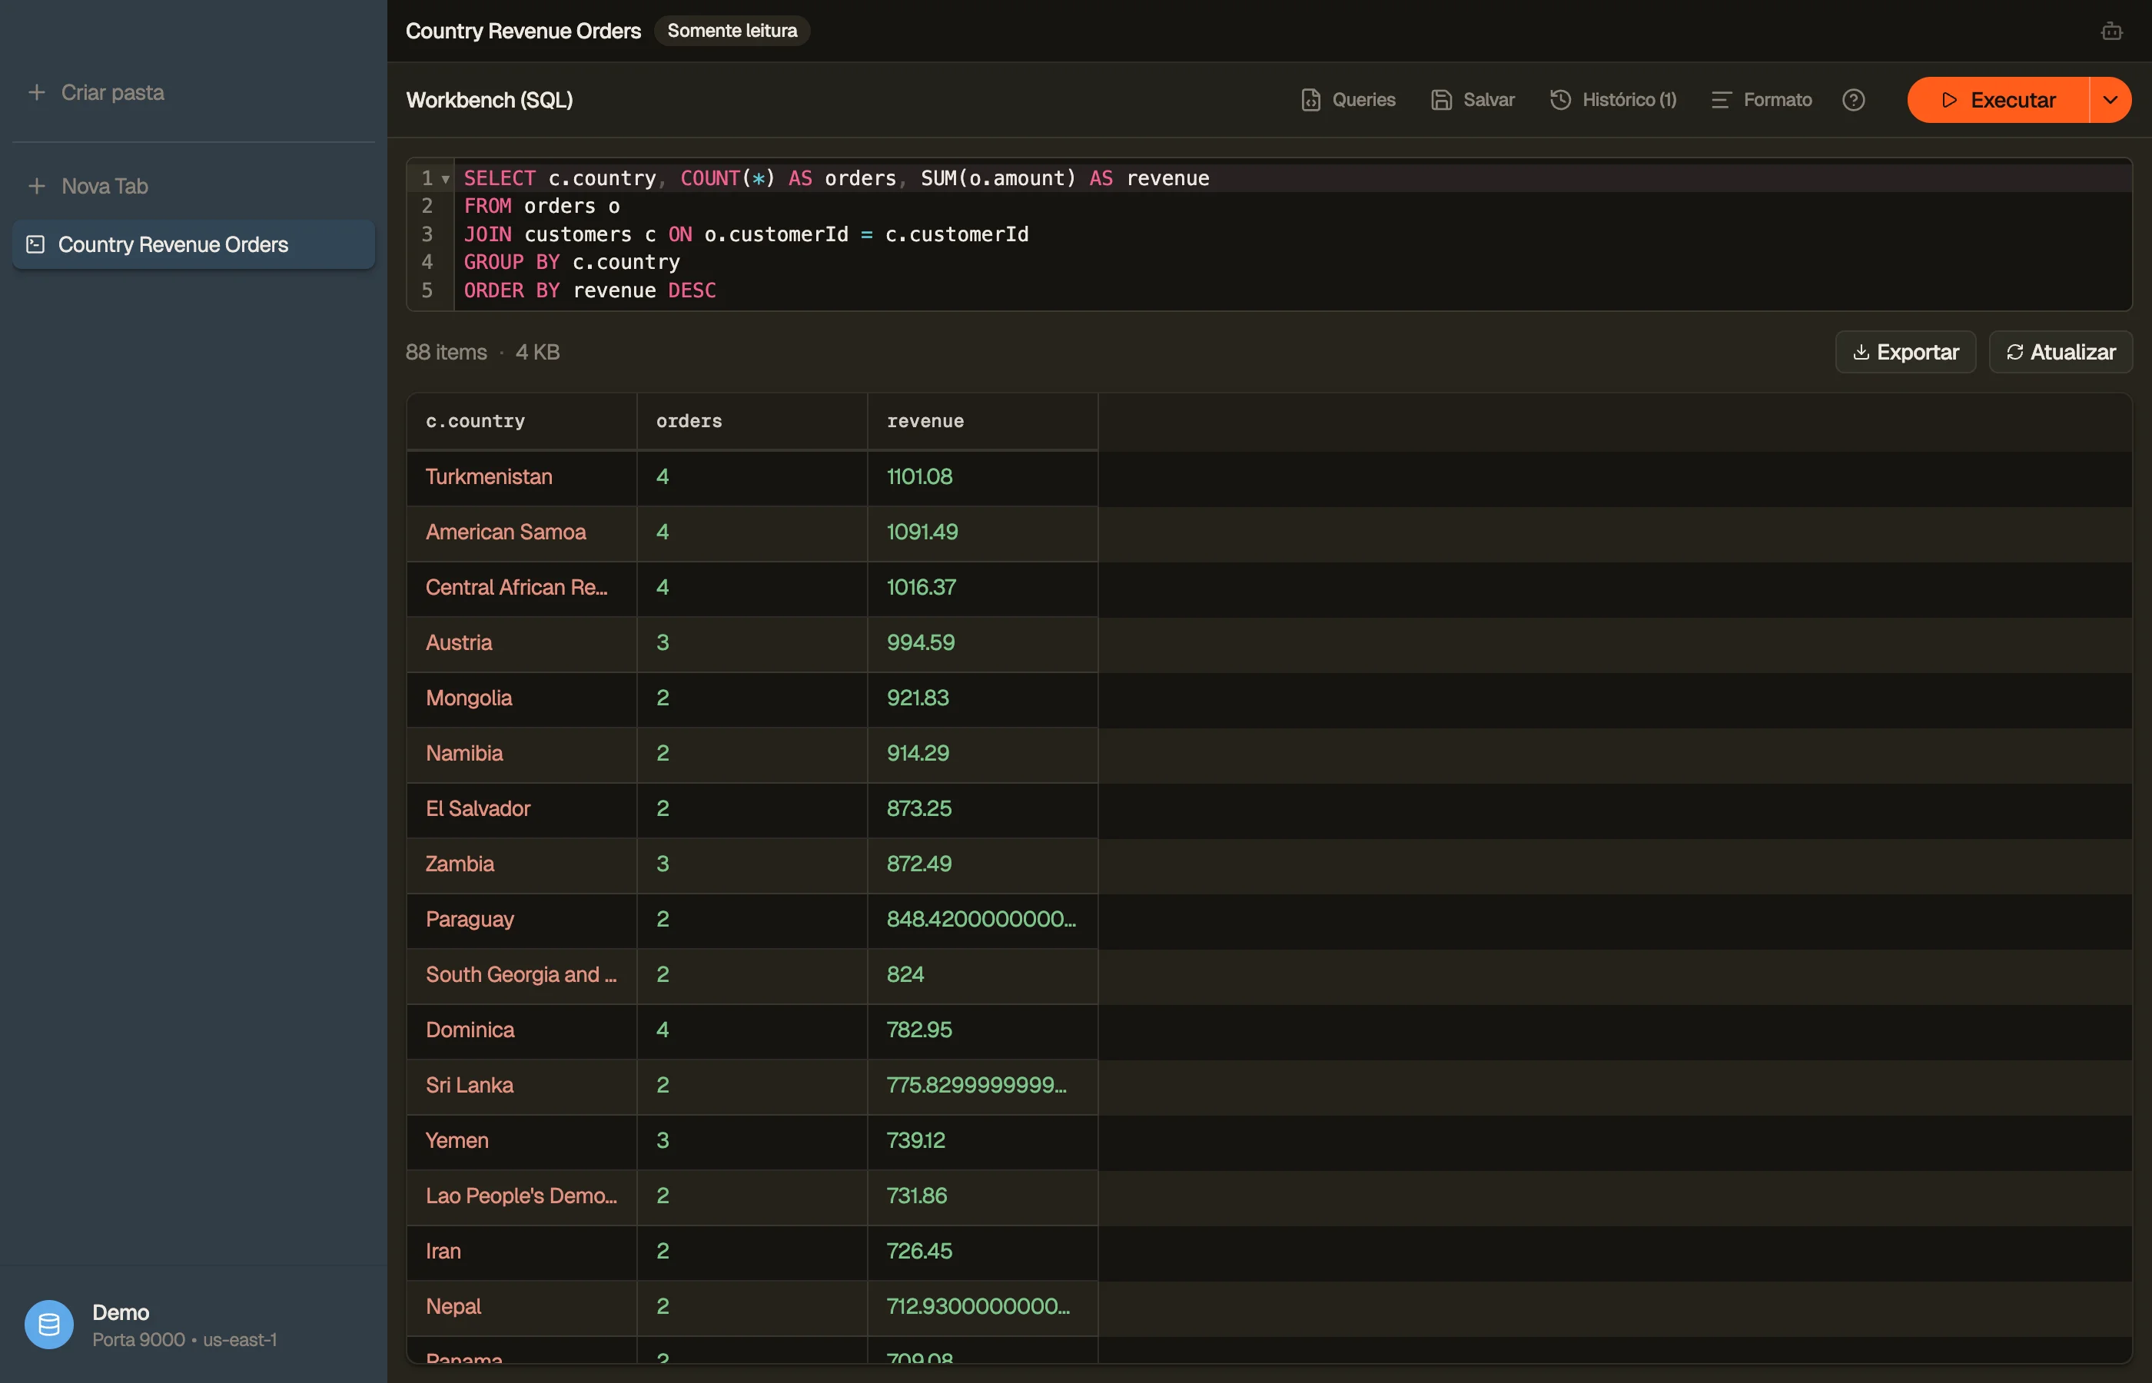Click revenue value 921.83

918,698
